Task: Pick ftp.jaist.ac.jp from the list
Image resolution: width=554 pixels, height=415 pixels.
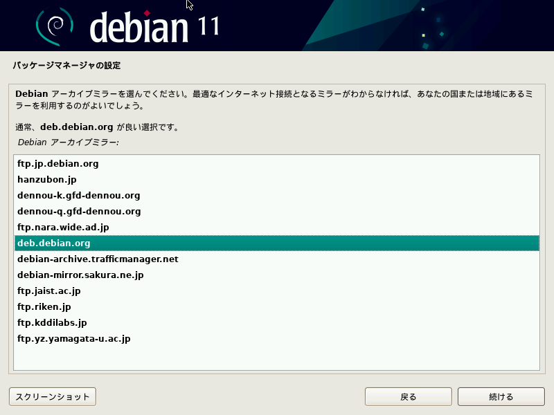Action: coord(276,290)
